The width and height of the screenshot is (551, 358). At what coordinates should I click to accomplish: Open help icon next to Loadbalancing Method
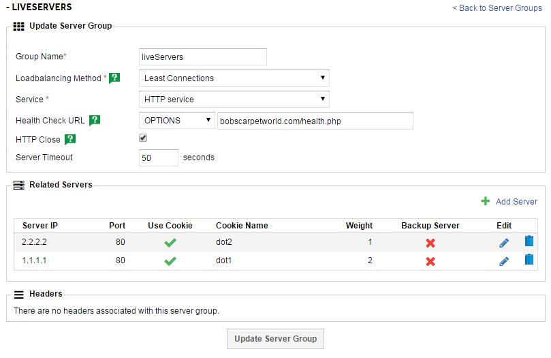pos(114,78)
